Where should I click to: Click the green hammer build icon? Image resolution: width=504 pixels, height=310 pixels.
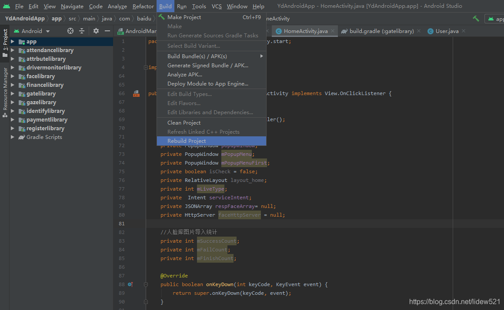click(x=476, y=19)
